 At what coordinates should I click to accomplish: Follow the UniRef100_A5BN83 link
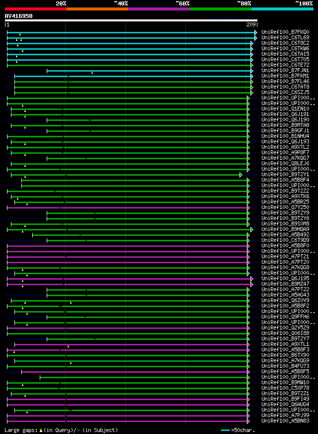285,421
